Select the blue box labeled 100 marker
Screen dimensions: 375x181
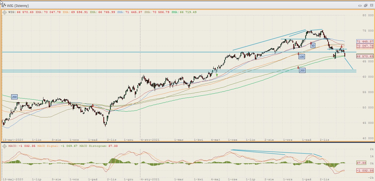point(301,57)
